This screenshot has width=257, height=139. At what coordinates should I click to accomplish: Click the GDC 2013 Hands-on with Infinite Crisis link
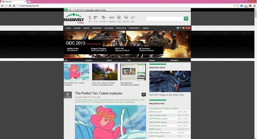(x=166, y=95)
